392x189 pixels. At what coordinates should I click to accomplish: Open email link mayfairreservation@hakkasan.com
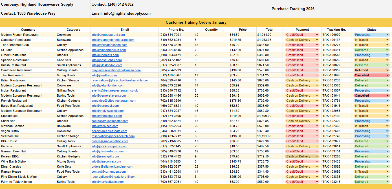coord(116,70)
